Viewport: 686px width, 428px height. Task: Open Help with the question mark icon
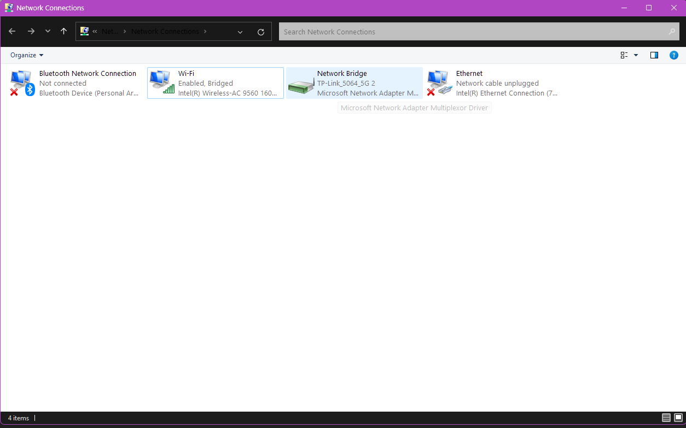click(674, 55)
